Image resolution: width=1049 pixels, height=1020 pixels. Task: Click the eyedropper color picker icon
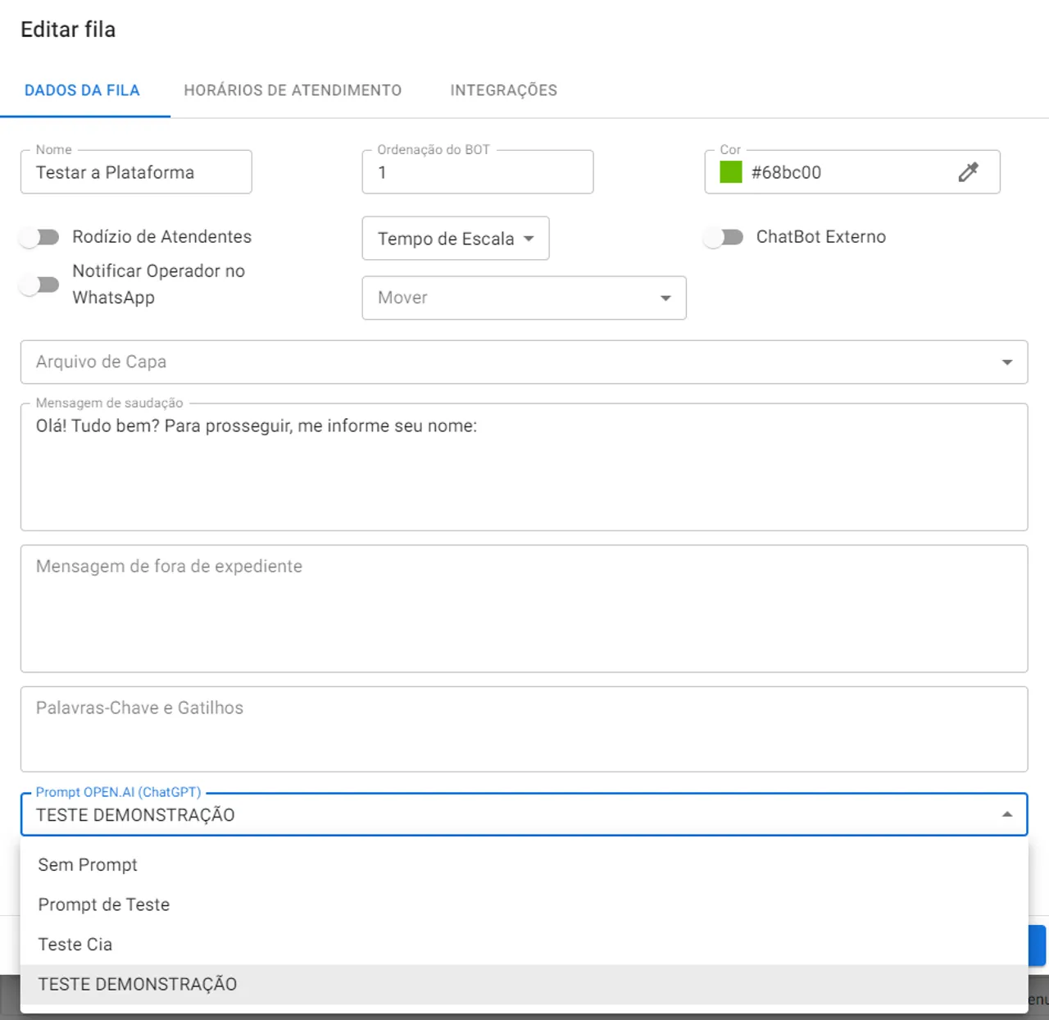[968, 172]
